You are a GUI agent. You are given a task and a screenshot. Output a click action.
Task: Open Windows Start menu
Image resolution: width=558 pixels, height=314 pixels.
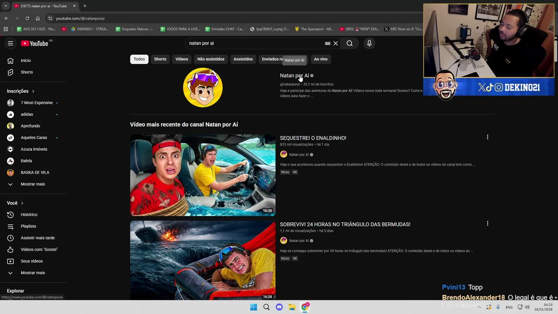point(253,307)
